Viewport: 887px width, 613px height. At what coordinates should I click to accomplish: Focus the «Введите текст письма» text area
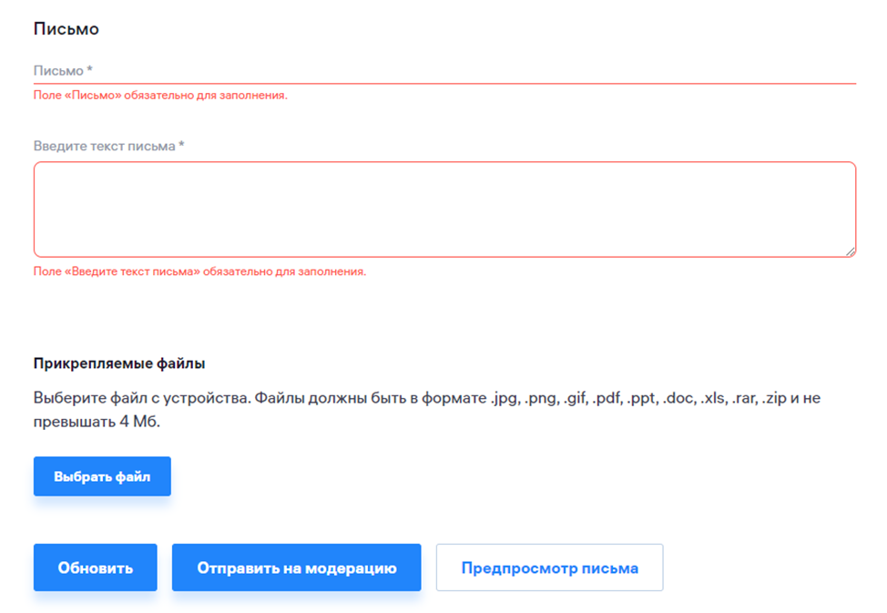coord(444,209)
